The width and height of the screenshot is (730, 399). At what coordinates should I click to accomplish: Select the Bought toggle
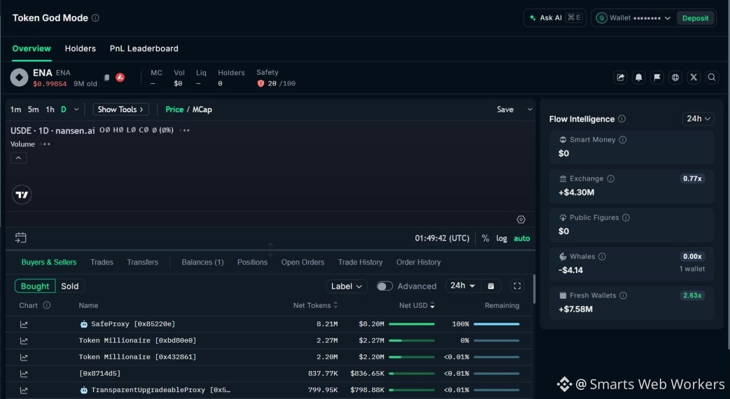click(x=35, y=286)
